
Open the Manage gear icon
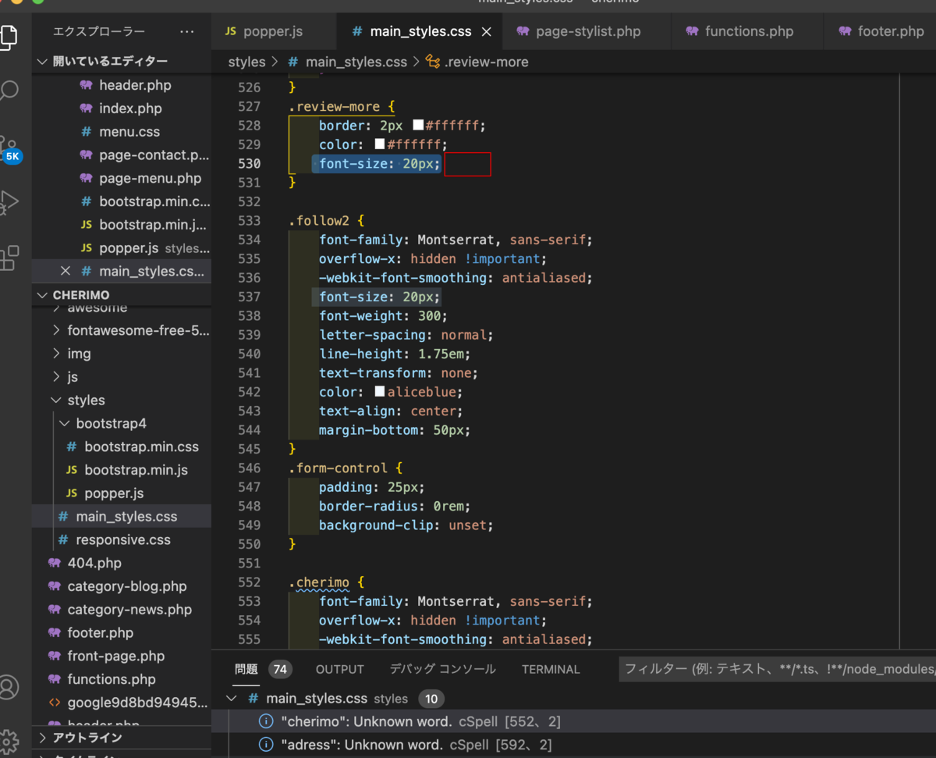coord(8,742)
